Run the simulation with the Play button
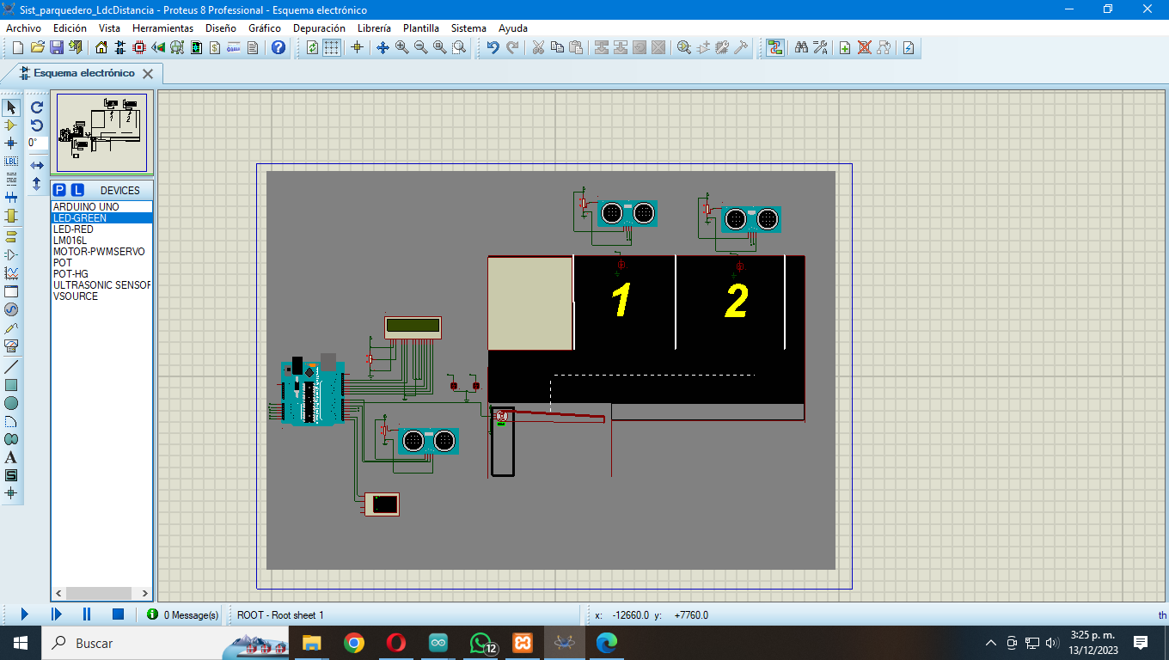The height and width of the screenshot is (660, 1169). [24, 614]
